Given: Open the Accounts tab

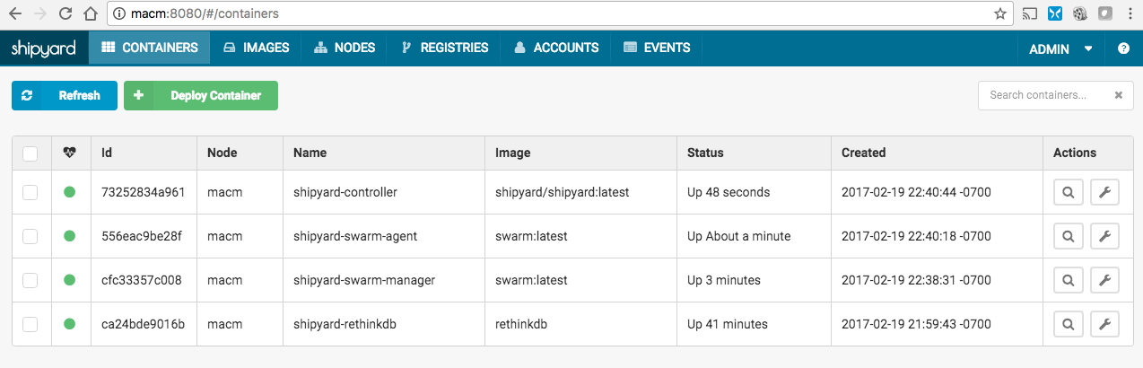Looking at the screenshot, I should (556, 48).
